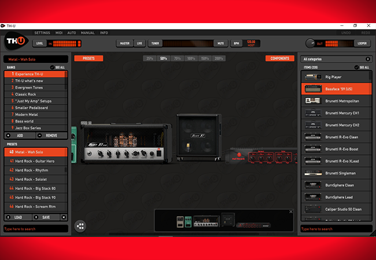Screen dimensions: 376x260
Task: Click the TH-U guitar pick logo
Action: (16, 41)
